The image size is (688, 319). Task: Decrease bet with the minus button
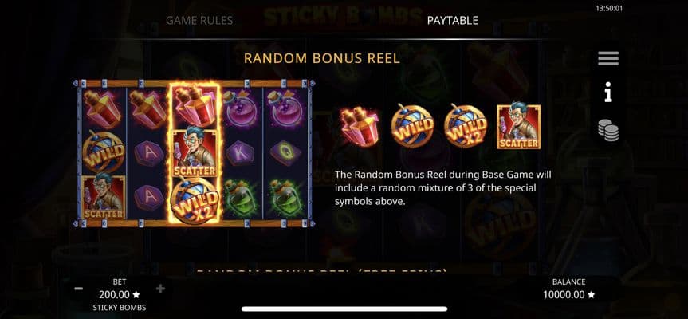pos(79,289)
